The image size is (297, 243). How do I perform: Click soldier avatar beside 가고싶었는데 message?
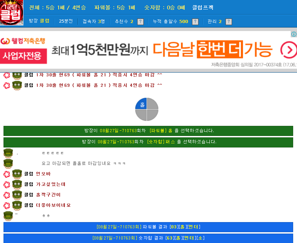click(x=17, y=184)
